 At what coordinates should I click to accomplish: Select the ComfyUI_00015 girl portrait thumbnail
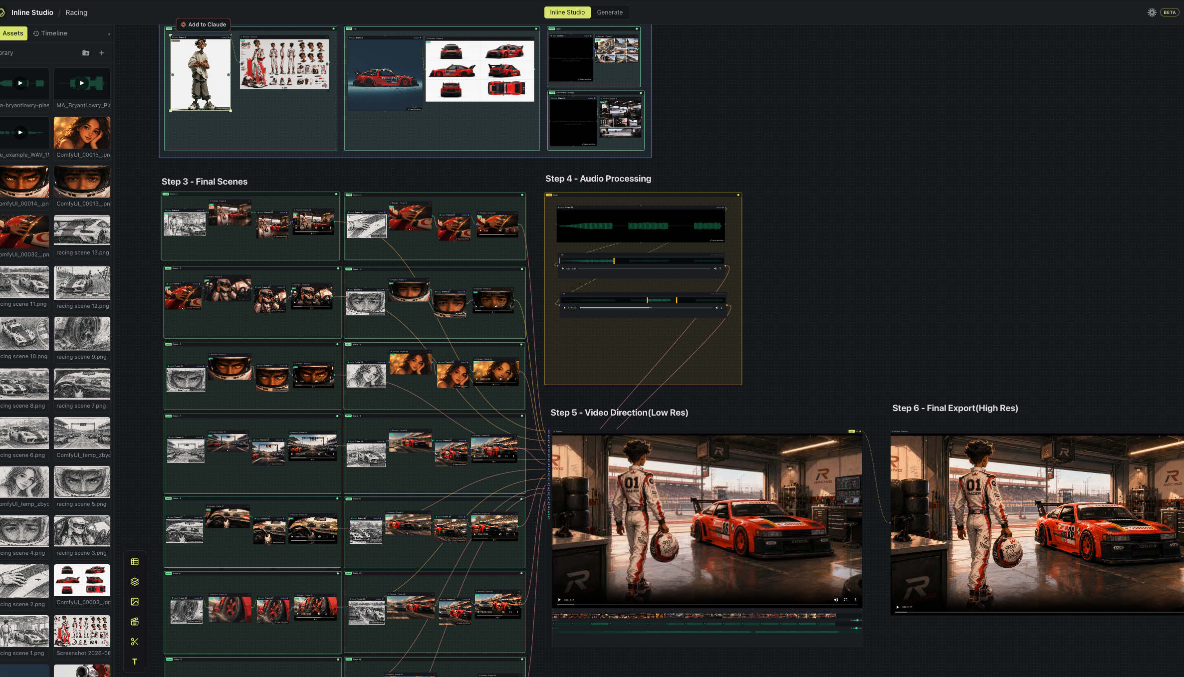[x=82, y=133]
